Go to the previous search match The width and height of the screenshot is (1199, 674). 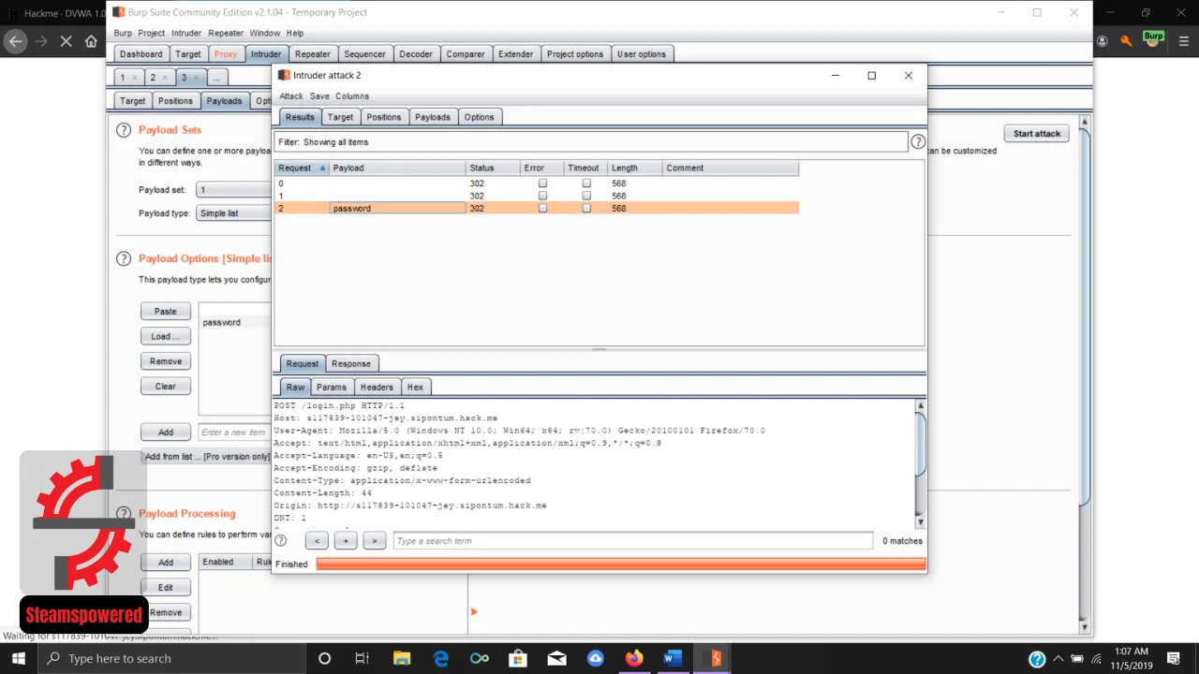(x=317, y=541)
